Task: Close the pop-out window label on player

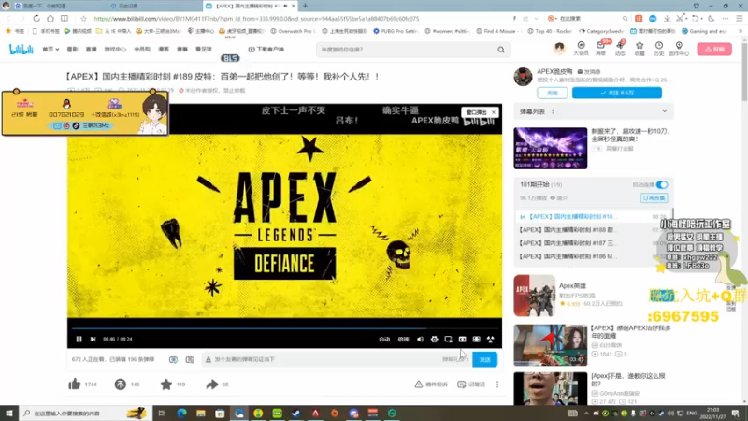Action: pos(494,112)
